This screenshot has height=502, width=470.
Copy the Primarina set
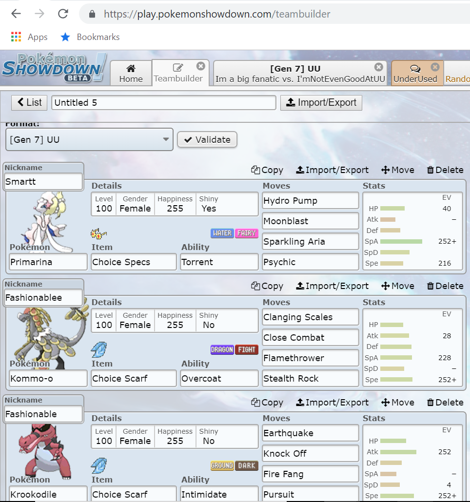pyautogui.click(x=267, y=170)
